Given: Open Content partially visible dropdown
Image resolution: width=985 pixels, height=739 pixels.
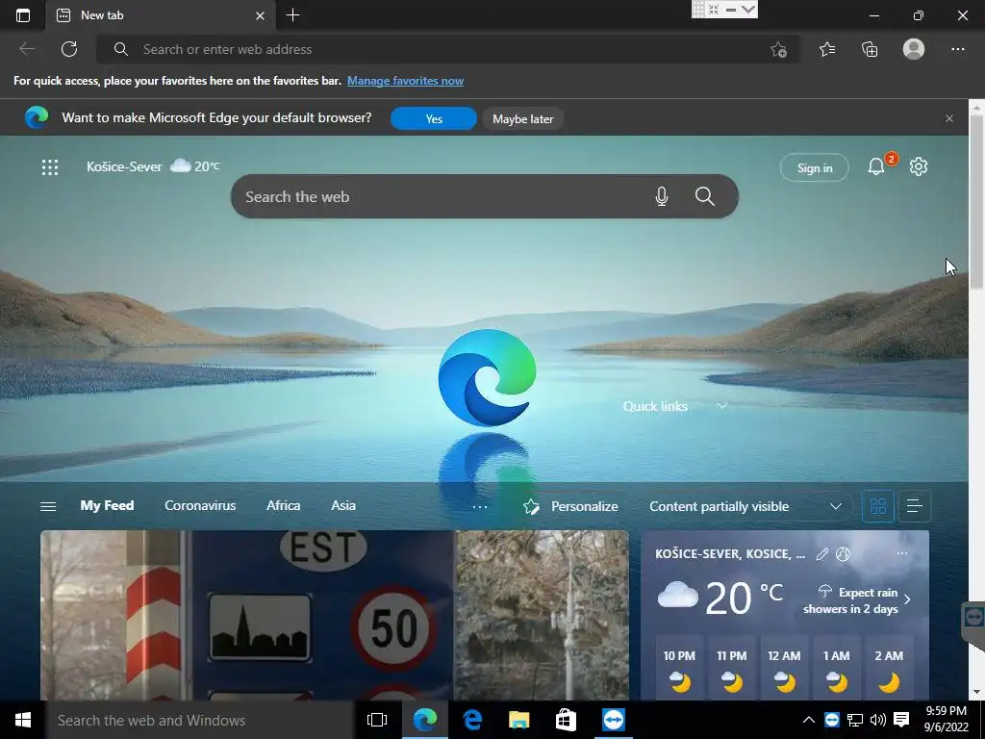Looking at the screenshot, I should click(x=745, y=506).
